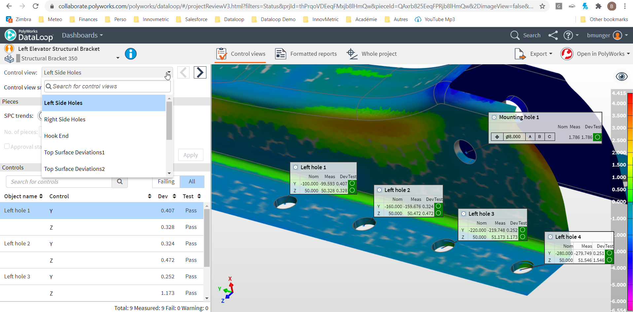633x312 pixels.
Task: Open the Dataloop Demo bookmark
Action: (x=274, y=19)
